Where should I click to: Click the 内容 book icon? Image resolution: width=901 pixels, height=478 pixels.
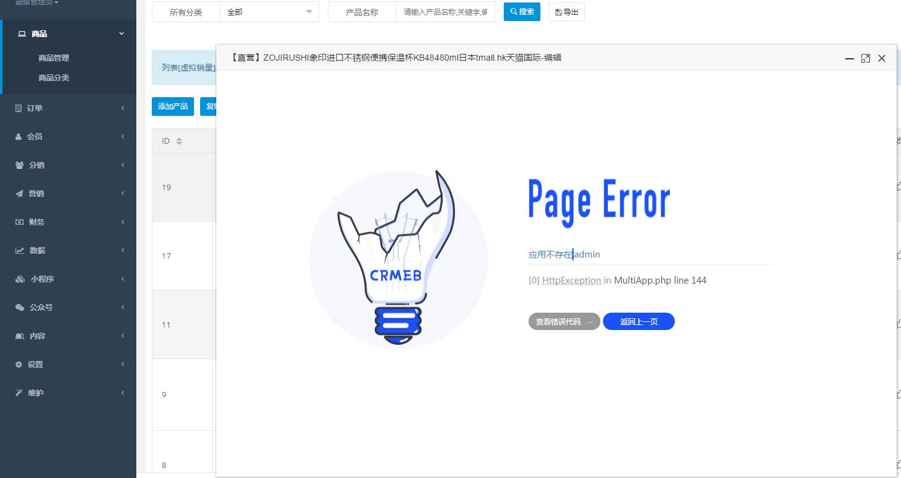pyautogui.click(x=19, y=336)
